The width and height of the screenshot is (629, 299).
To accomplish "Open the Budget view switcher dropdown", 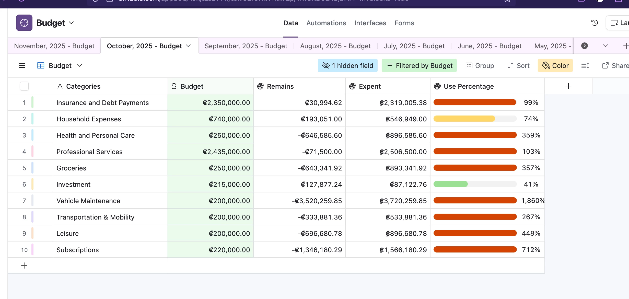I will click(80, 66).
